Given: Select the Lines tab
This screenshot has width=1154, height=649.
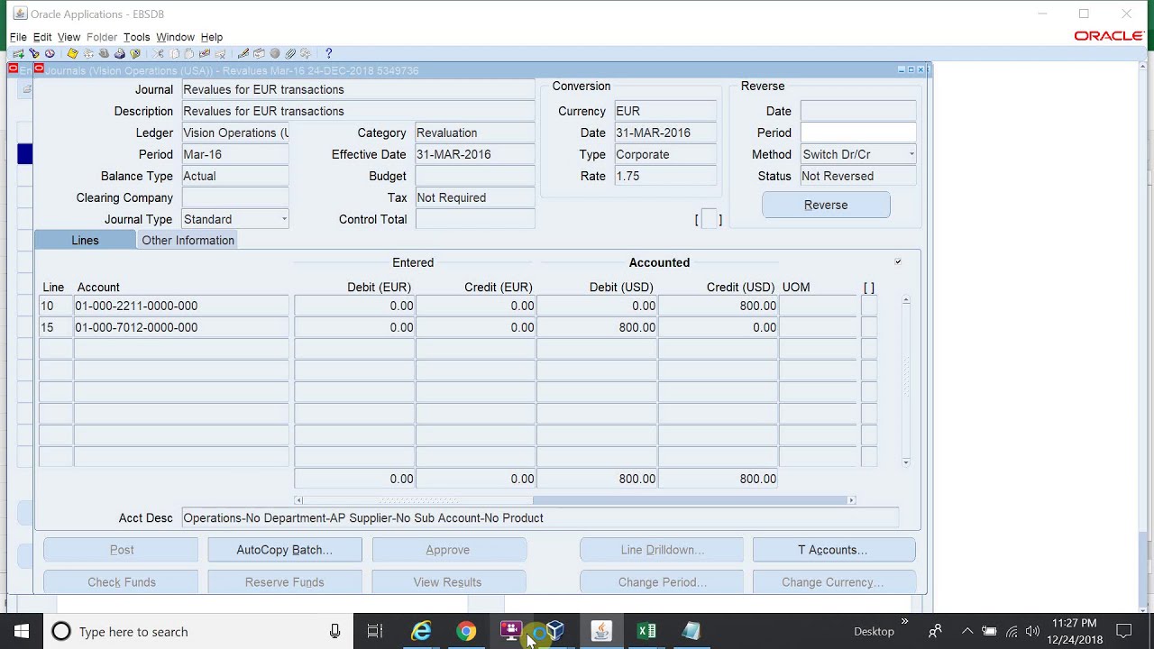Looking at the screenshot, I should pyautogui.click(x=85, y=241).
